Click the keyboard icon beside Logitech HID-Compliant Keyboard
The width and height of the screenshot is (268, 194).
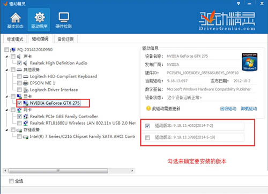[x=26, y=76]
